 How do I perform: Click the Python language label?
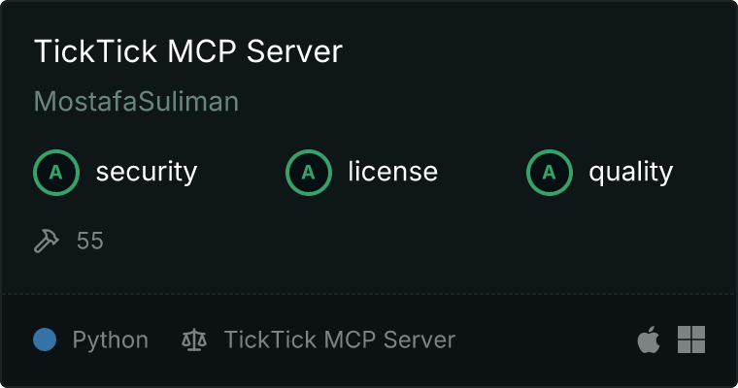point(111,340)
